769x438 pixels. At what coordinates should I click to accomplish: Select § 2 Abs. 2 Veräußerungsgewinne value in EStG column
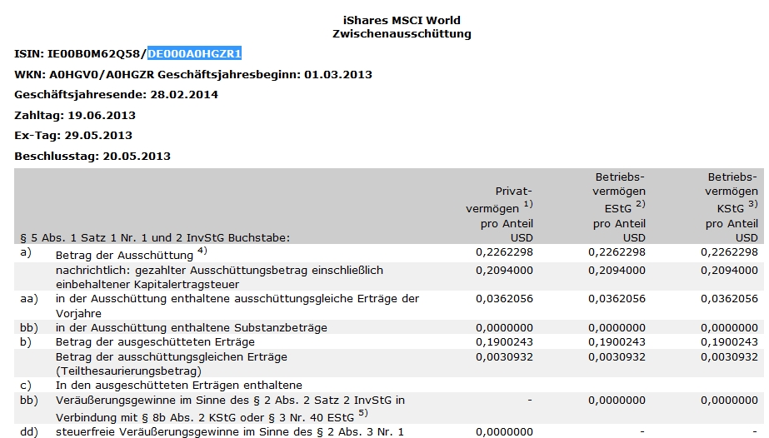click(617, 401)
